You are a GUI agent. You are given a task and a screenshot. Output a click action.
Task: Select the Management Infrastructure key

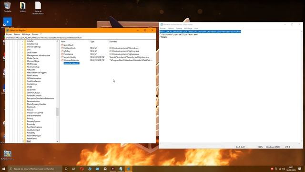38,55
